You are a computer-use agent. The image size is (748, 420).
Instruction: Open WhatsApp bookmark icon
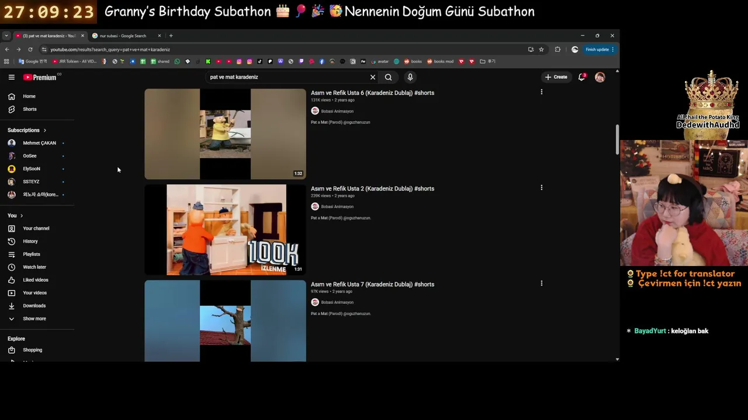click(x=177, y=61)
